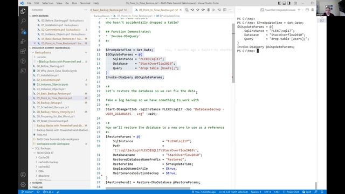Kill terminal with trash icon
Viewport: 345px width, 194px height.
click(313, 10)
